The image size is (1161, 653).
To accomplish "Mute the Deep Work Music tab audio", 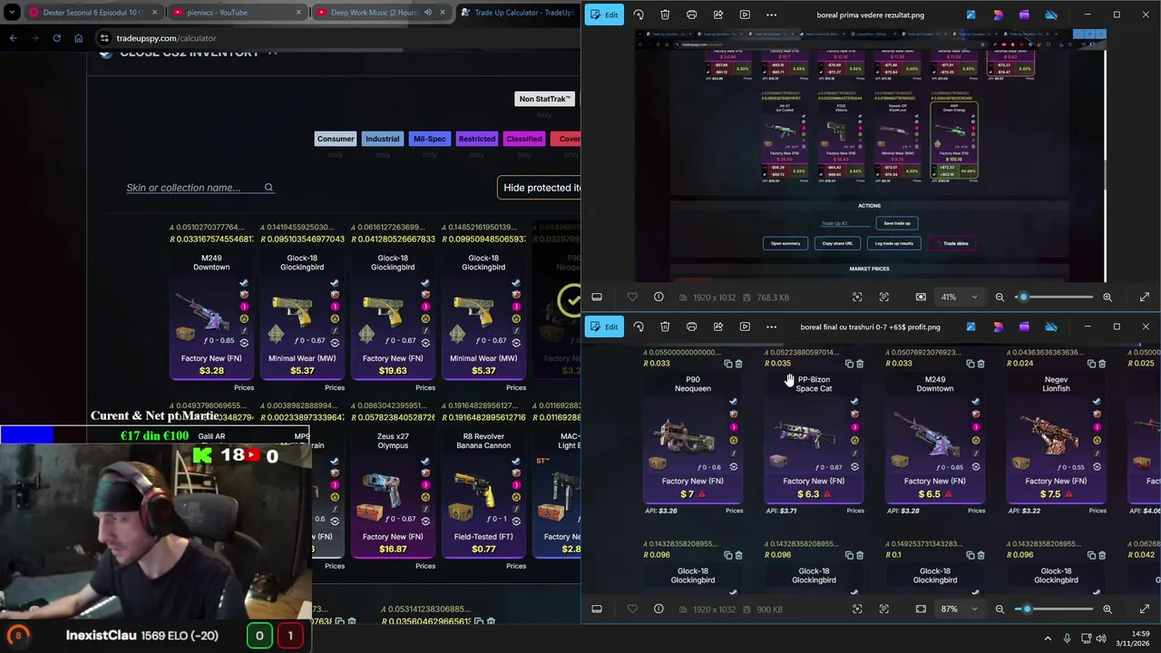I will pyautogui.click(x=427, y=13).
